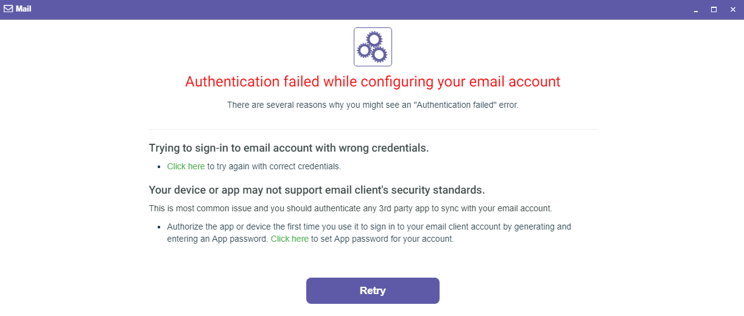Click the 'This is most common issue' paragraph
The height and width of the screenshot is (316, 744).
(x=350, y=208)
